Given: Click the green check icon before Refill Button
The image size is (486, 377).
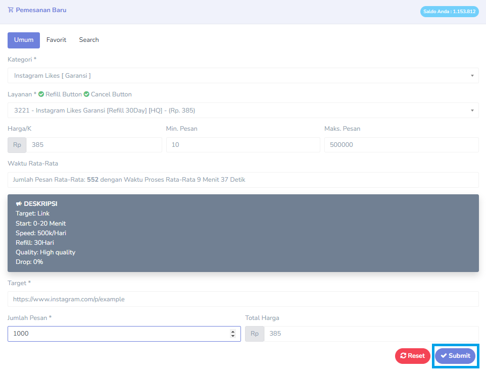Looking at the screenshot, I should [41, 94].
